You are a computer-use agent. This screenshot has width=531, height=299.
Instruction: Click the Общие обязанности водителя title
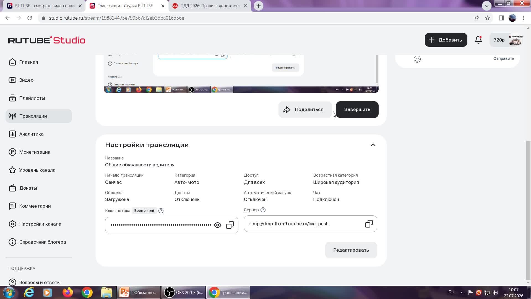pyautogui.click(x=140, y=165)
